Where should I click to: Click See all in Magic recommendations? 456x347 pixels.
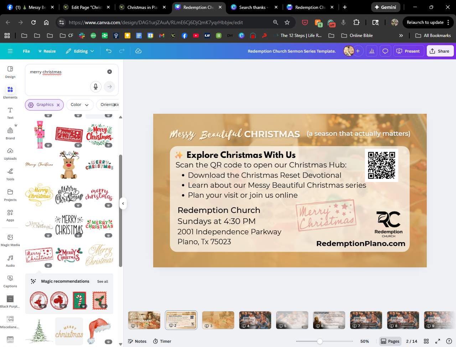coord(103,282)
